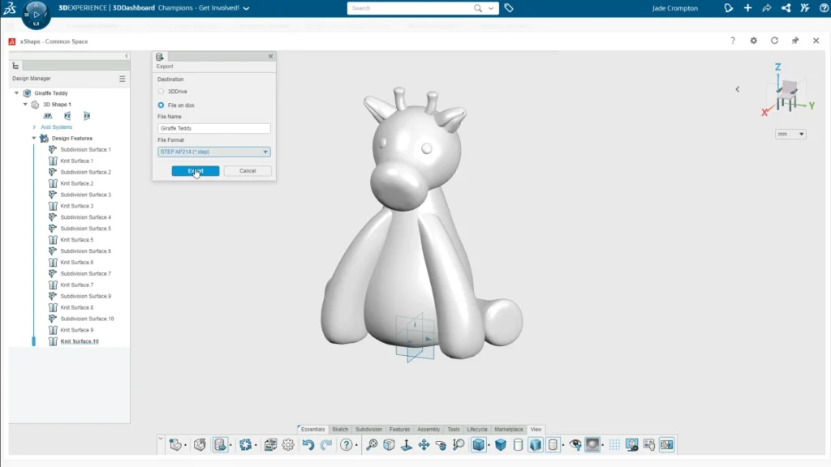Viewport: 831px width, 467px height.
Task: Open the File Format dropdown
Action: tap(214, 152)
